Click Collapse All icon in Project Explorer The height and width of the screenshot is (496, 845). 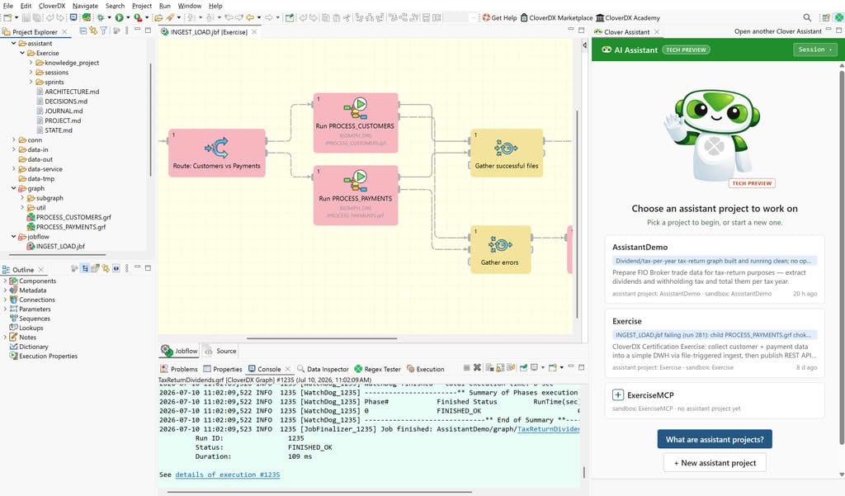tap(83, 31)
